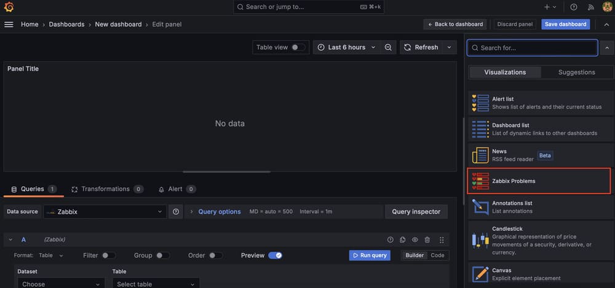This screenshot has width=615, height=288.
Task: Select the Zabbix Problems visualization icon
Action: [x=480, y=181]
